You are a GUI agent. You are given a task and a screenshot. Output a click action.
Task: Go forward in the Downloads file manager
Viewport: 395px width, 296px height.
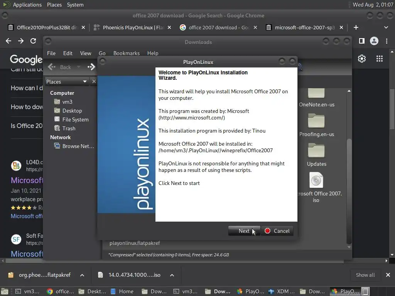(91, 67)
